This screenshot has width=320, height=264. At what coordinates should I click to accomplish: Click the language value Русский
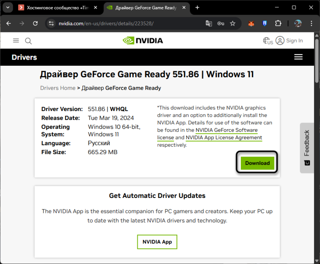99,143
